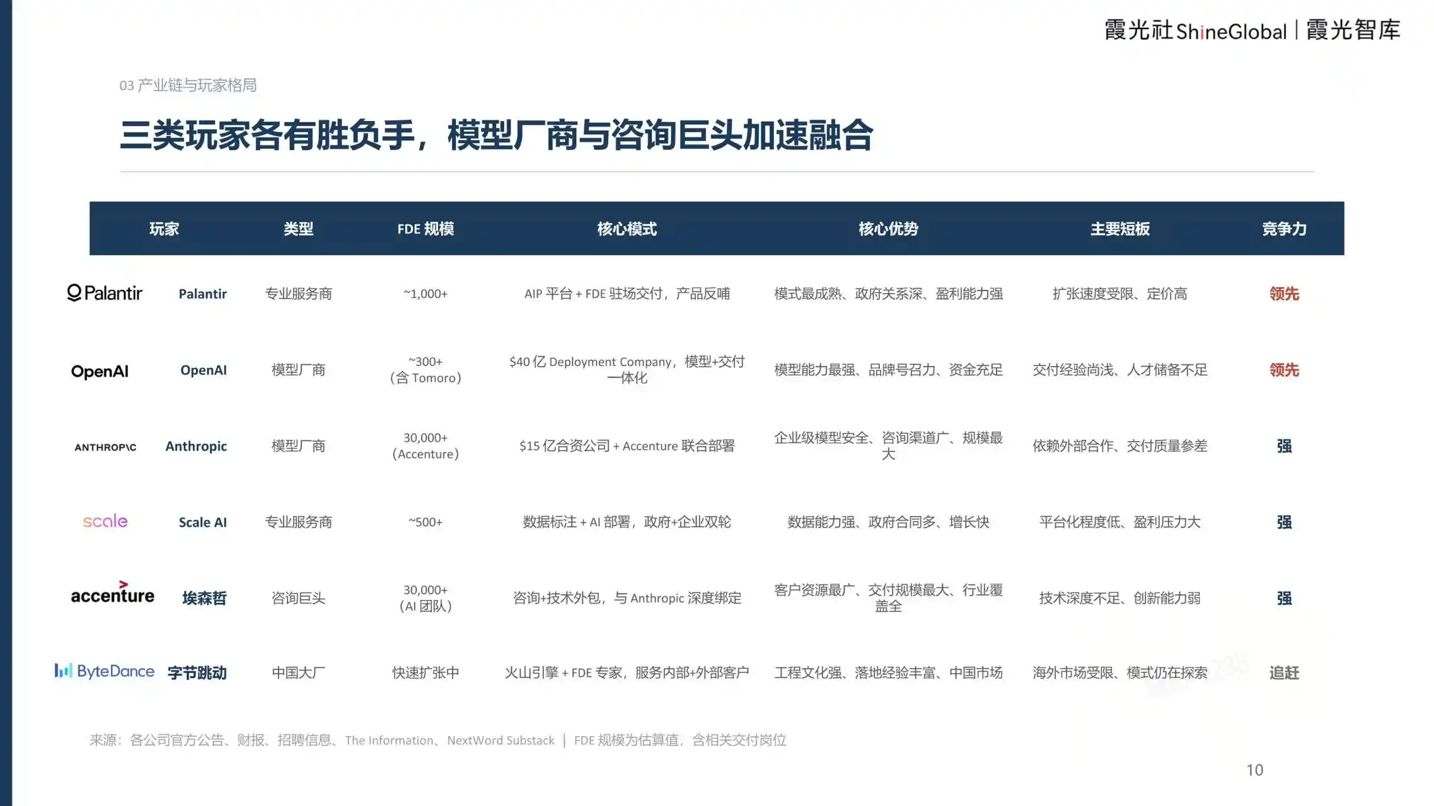Click the 30,000+ (AI 团队) value
The image size is (1434, 806).
425,598
